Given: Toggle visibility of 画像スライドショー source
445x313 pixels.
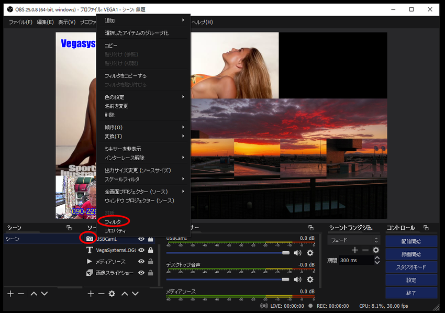Looking at the screenshot, I should click(141, 273).
